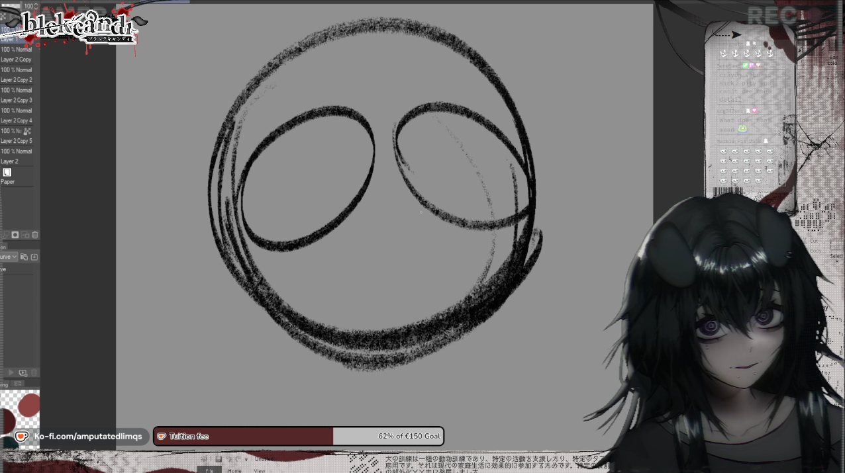
Task: Expand the quick access toolbar dropdown arrow
Action: [x=246, y=458]
